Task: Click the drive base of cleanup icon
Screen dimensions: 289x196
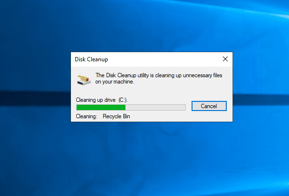Action: (x=84, y=83)
